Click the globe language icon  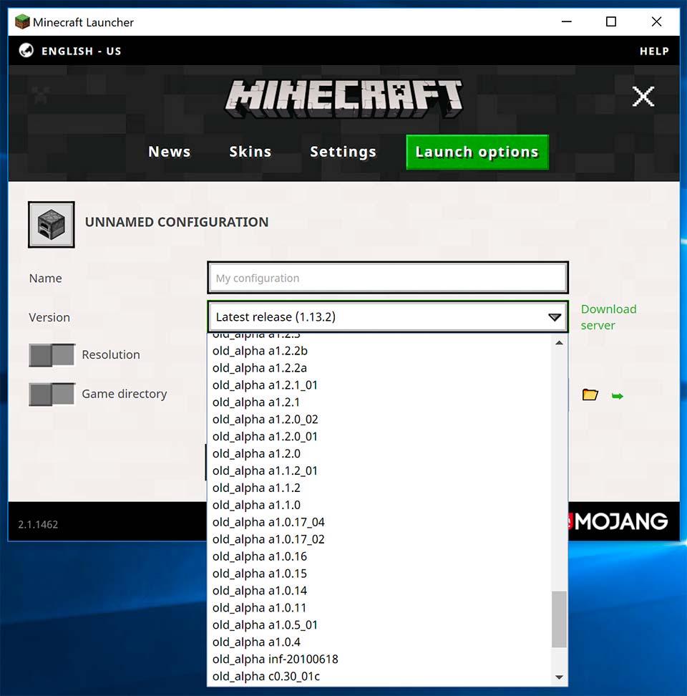tap(27, 51)
